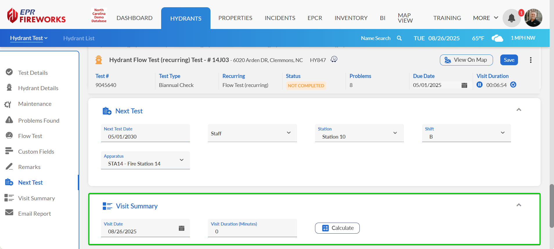Open the Shift dropdown
The width and height of the screenshot is (554, 249).
466,133
